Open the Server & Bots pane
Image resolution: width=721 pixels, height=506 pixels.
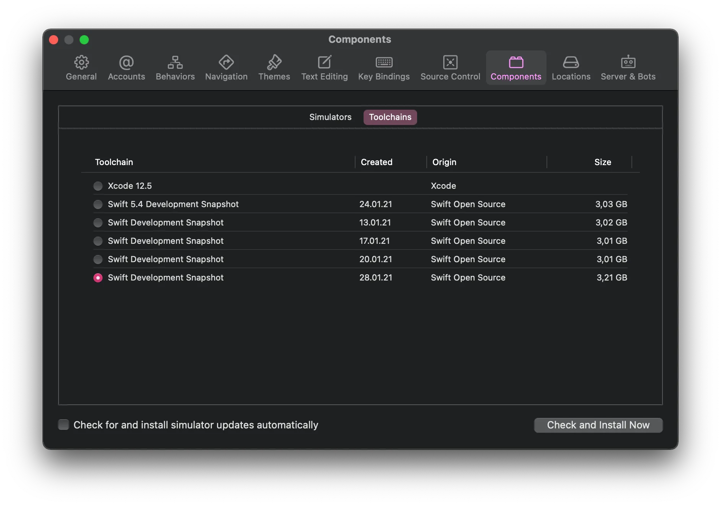tap(628, 67)
